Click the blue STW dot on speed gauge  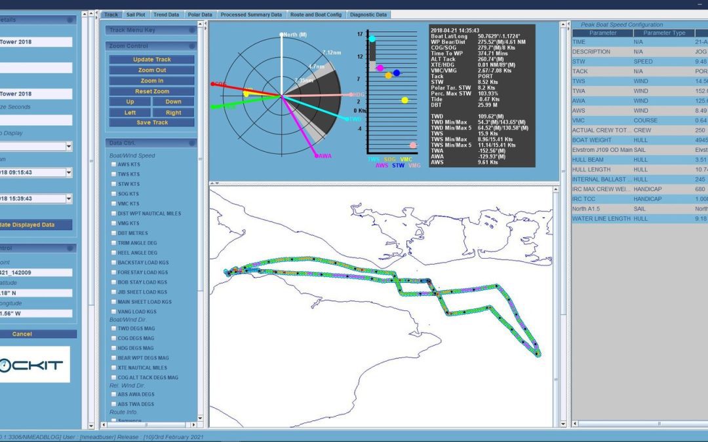[397, 73]
